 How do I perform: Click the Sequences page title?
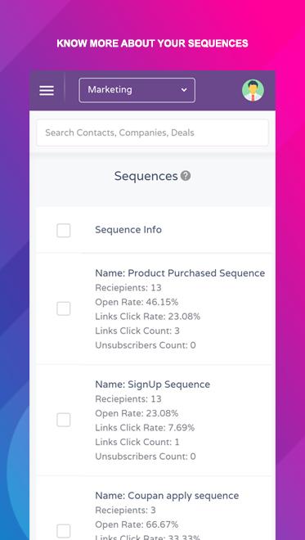146,176
